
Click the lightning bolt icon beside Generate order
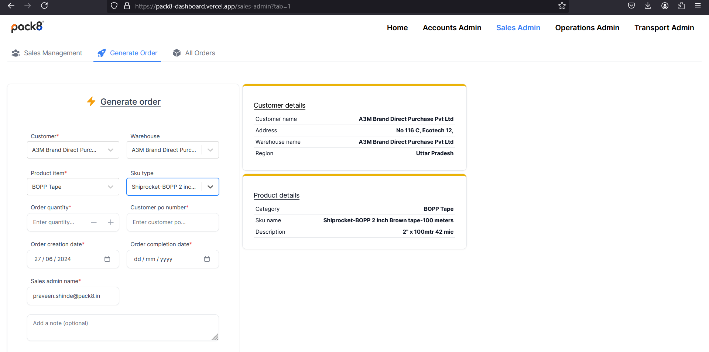[91, 101]
